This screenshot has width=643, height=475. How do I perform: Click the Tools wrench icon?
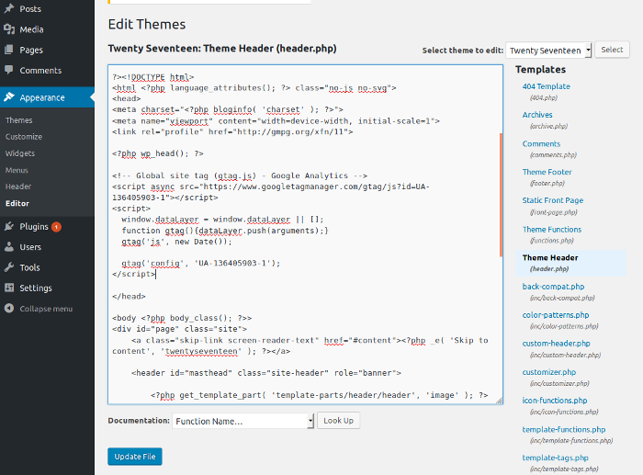click(9, 267)
